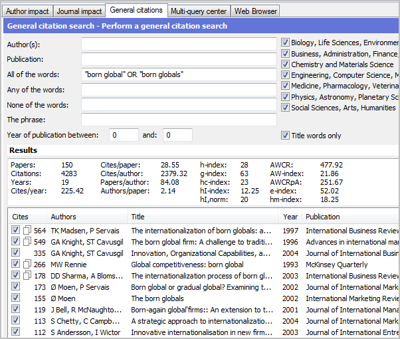The height and width of the screenshot is (339, 400).
Task: Sort results by the Year column header
Action: click(x=290, y=217)
